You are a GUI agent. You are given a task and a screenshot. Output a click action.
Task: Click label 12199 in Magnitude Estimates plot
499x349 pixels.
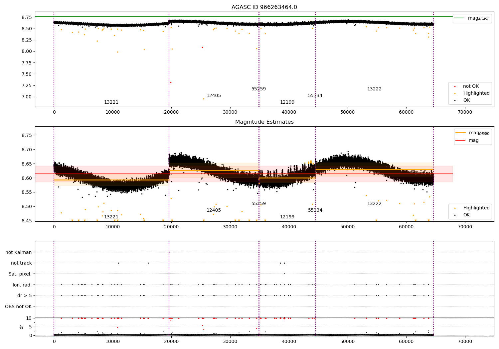coord(287,217)
